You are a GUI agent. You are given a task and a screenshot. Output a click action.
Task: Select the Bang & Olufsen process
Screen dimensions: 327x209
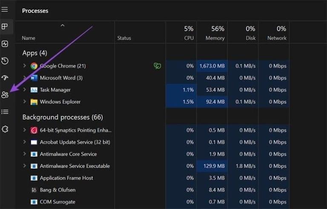[57, 190]
